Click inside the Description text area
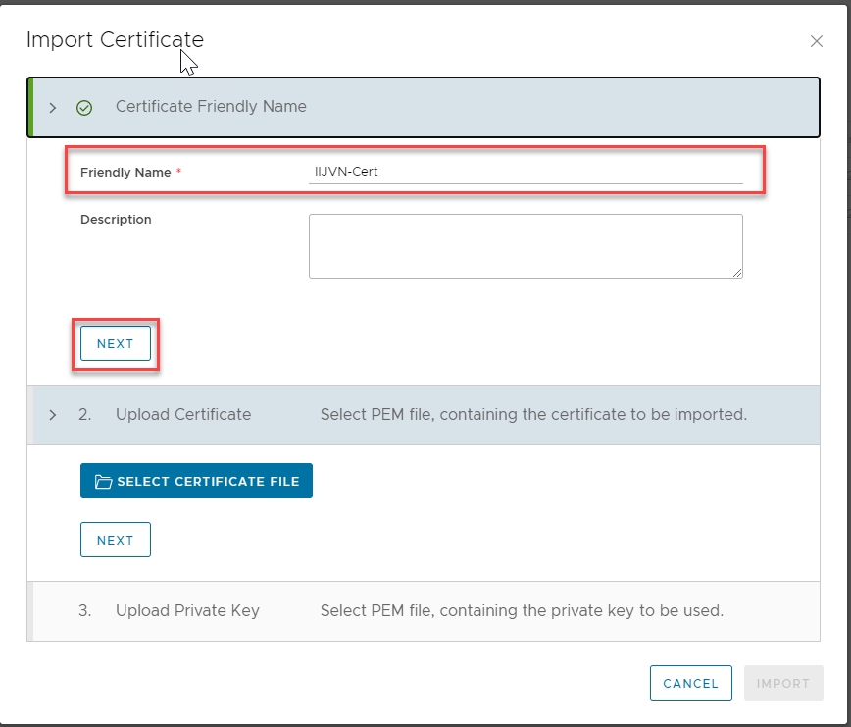Screen dimensions: 851x727 tap(525, 245)
